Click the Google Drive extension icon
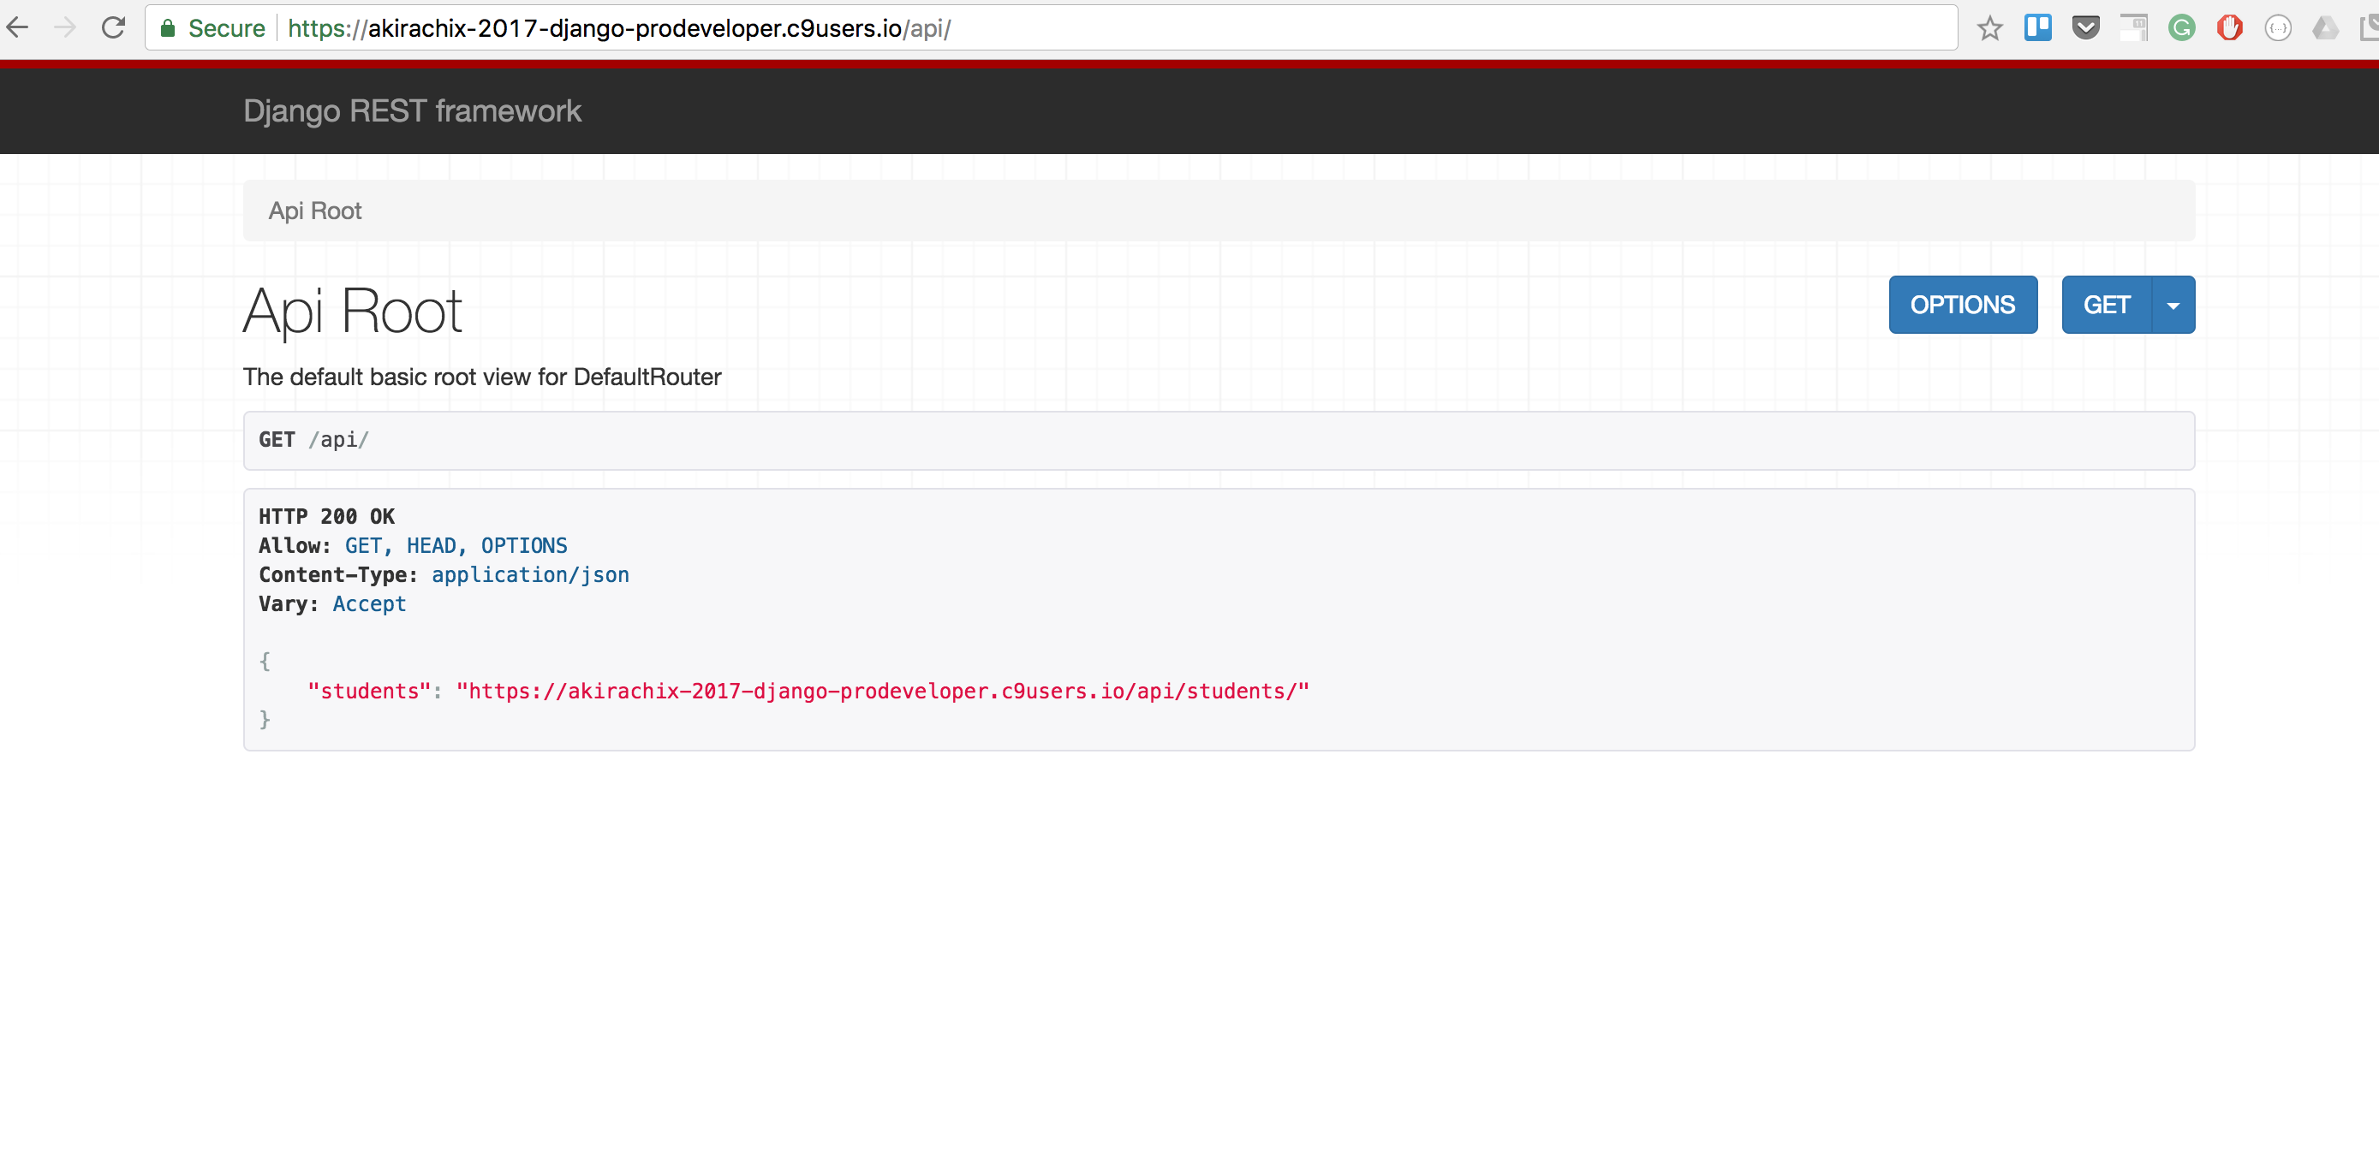 [2324, 28]
